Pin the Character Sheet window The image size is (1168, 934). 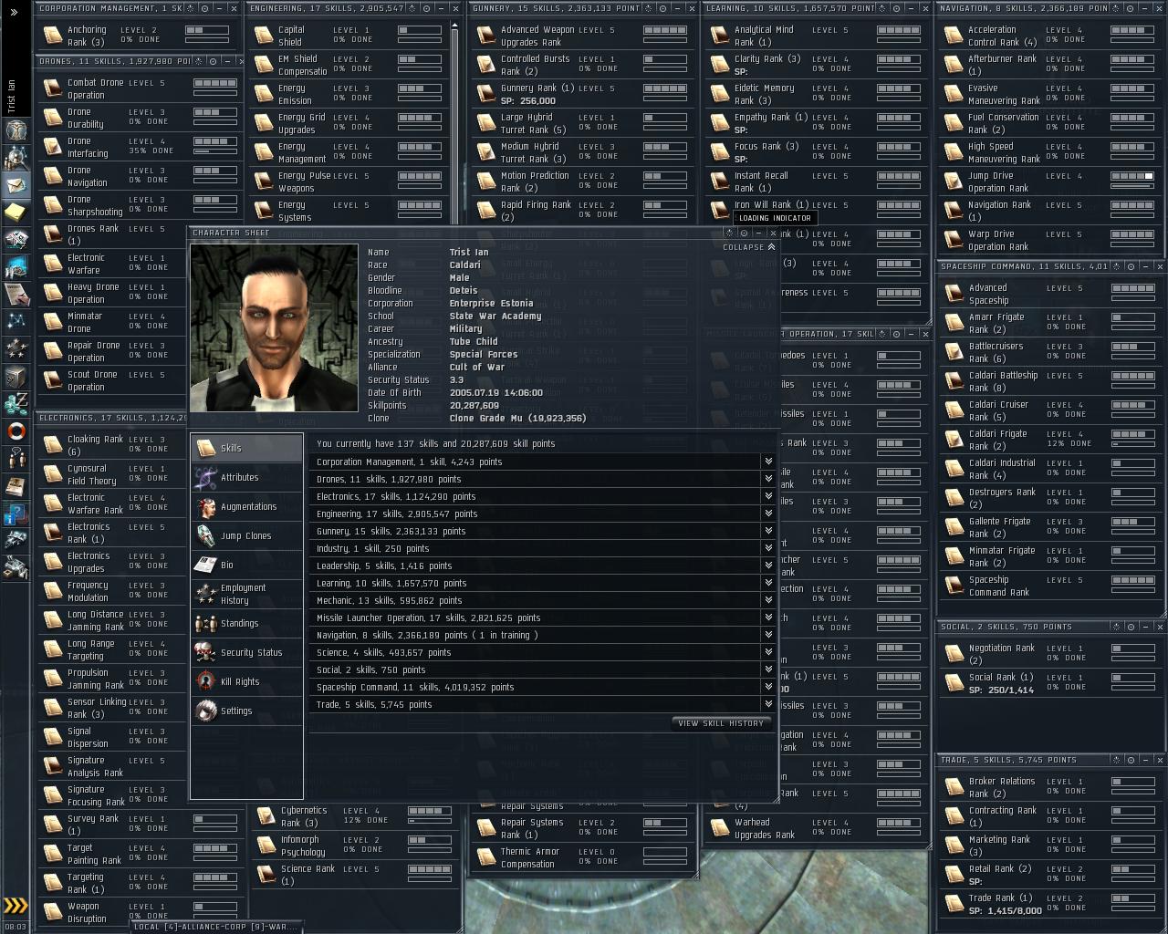coord(744,233)
